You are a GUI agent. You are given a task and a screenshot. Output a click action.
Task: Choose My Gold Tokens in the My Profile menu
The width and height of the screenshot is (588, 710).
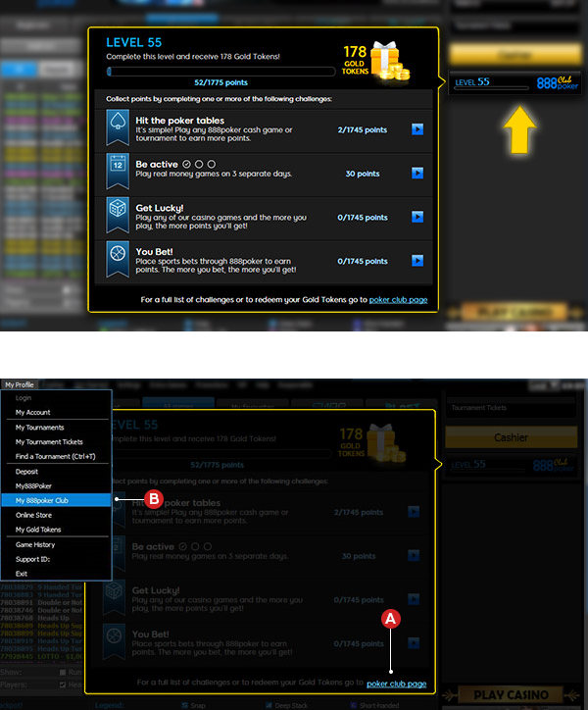pyautogui.click(x=39, y=529)
